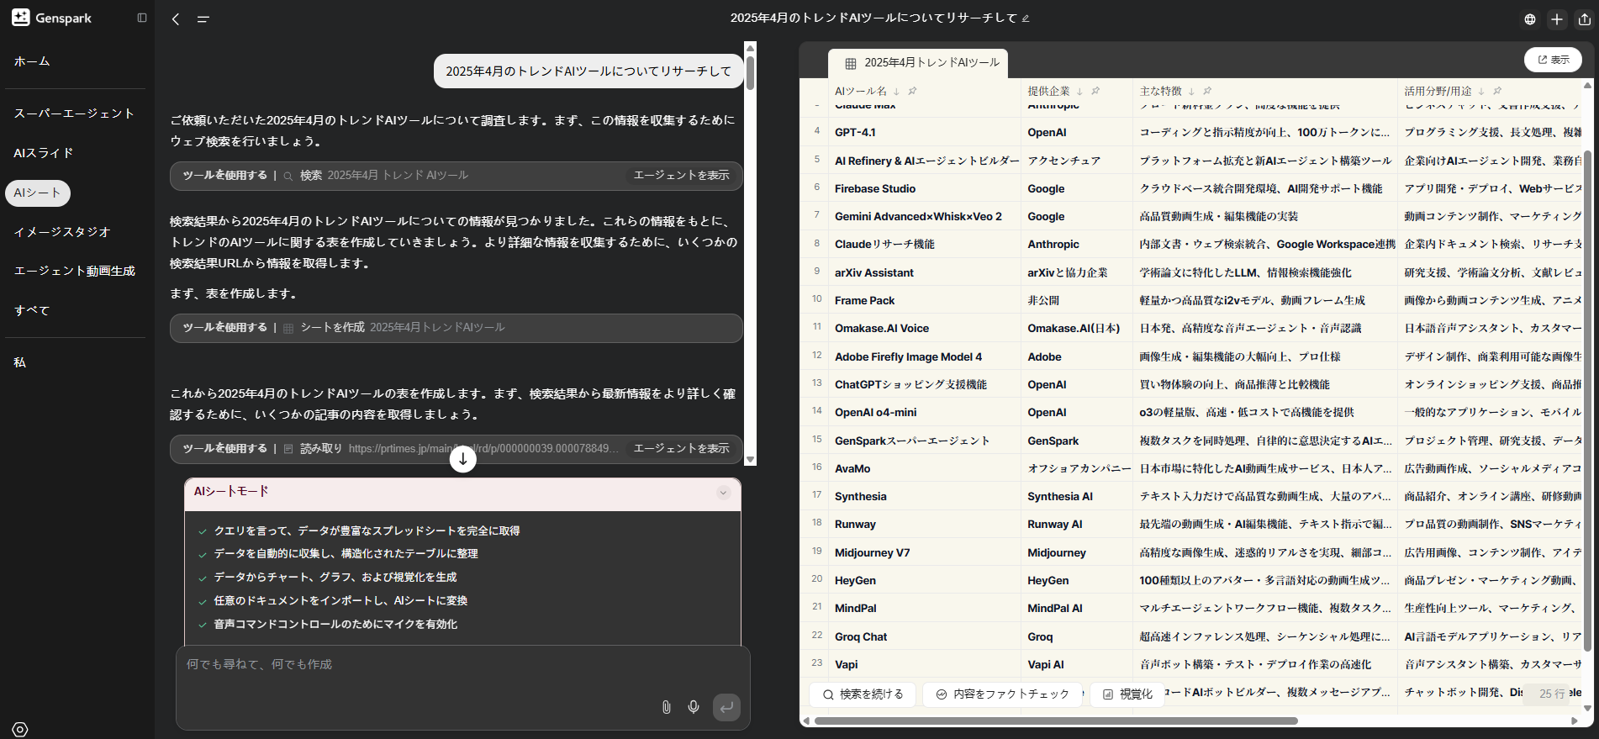The width and height of the screenshot is (1599, 739).
Task: Select the 2025年4月トレンドAIツール sheet tab
Action: [x=918, y=63]
